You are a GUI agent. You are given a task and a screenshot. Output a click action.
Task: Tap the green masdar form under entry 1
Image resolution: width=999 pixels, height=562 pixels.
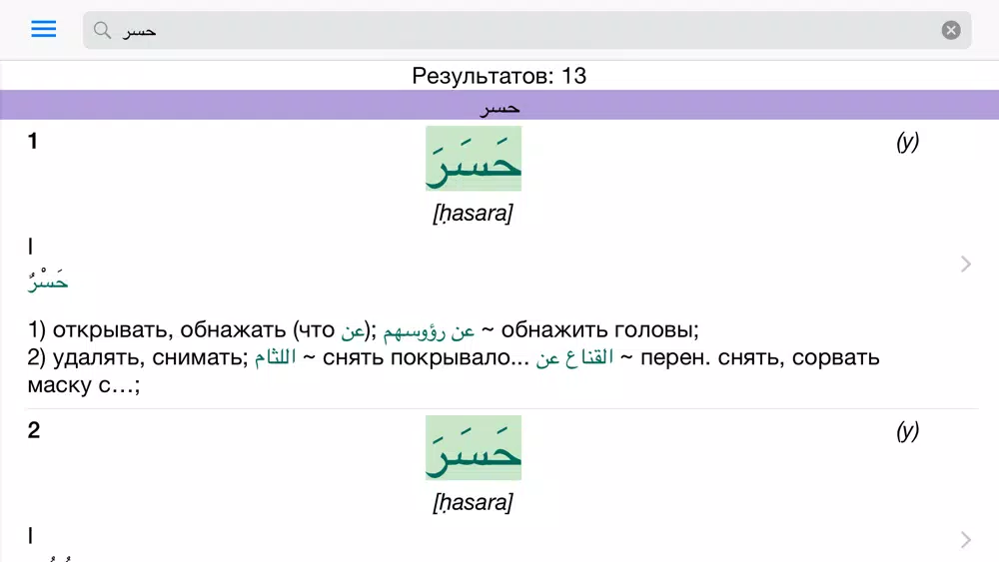(48, 281)
